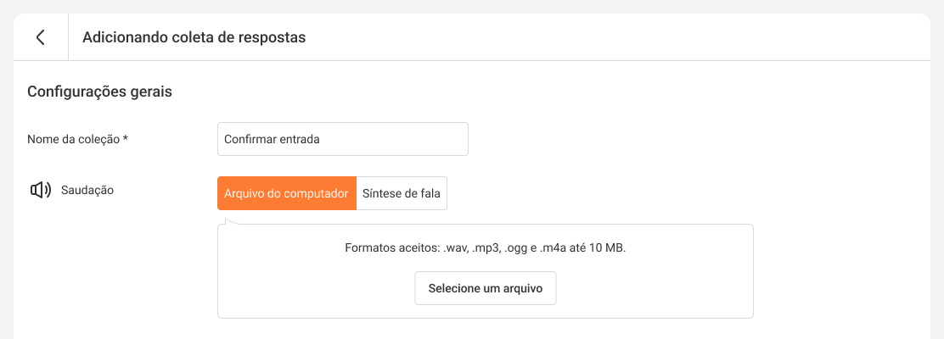Go back using the left chevron arrow
The image size is (944, 339).
[x=40, y=37]
